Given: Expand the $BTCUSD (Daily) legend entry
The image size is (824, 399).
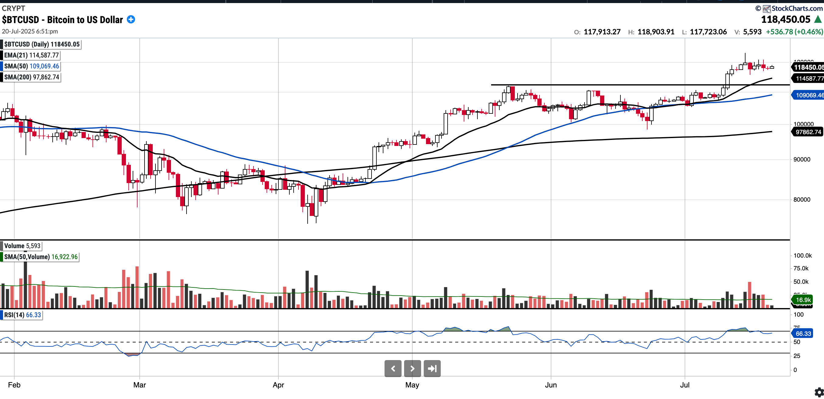Looking at the screenshot, I should [42, 44].
